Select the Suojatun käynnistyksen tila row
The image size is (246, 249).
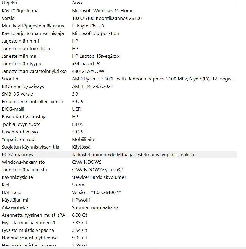click(119, 147)
